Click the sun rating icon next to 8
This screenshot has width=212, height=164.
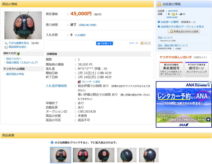pyautogui.click(x=174, y=14)
